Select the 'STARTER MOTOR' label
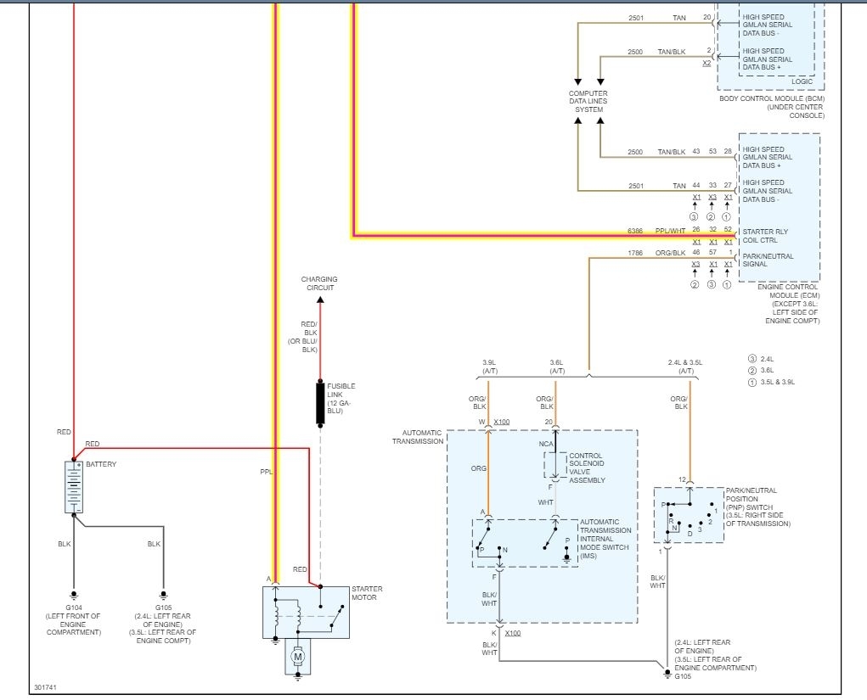 pyautogui.click(x=367, y=593)
